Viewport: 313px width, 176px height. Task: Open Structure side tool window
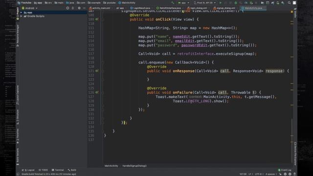click(x=18, y=117)
